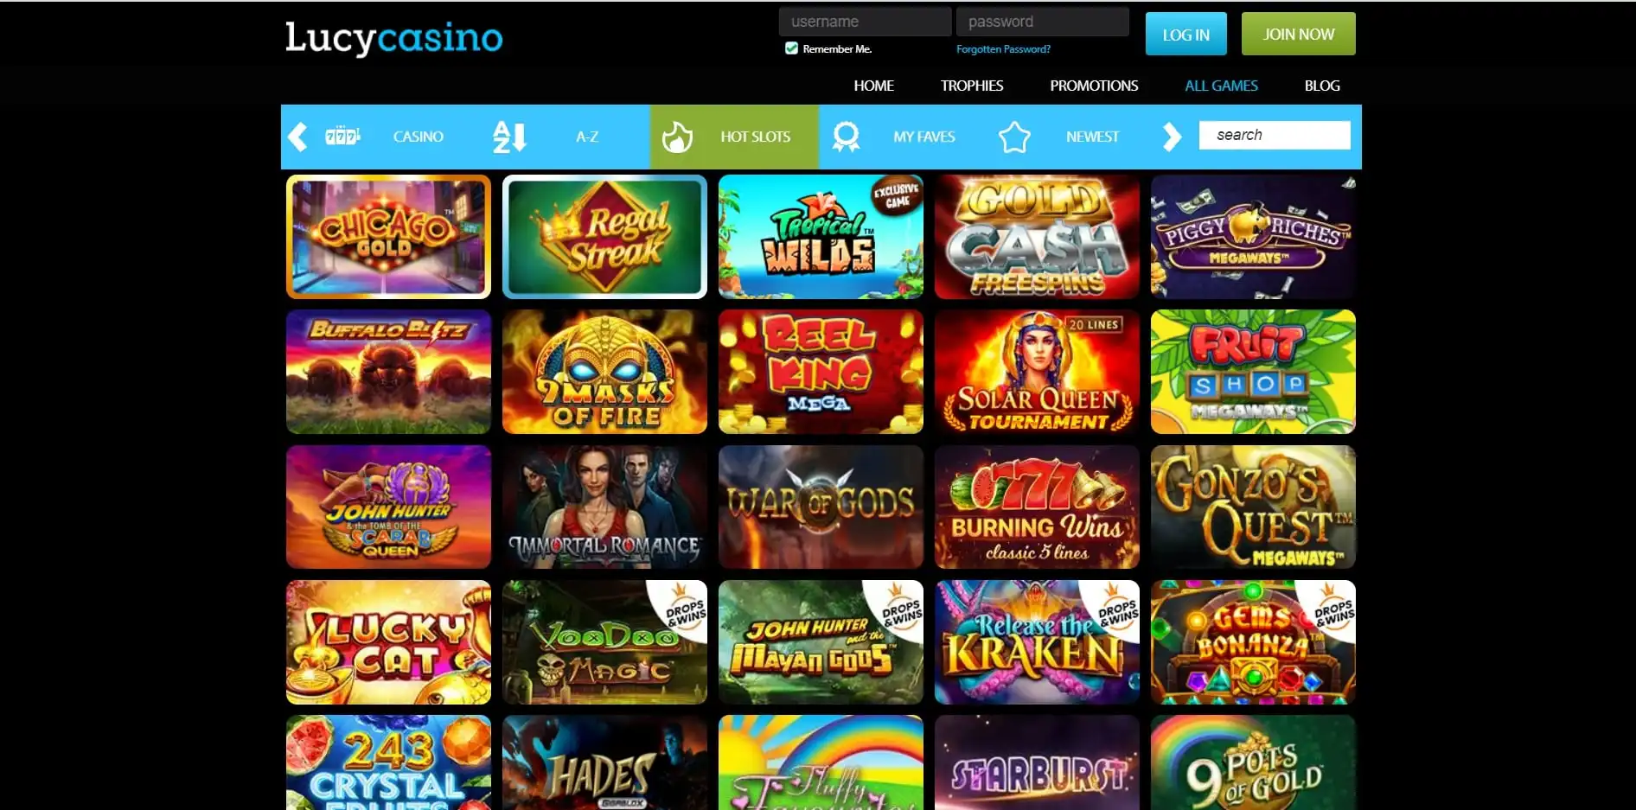
Task: Click the Newest star icon
Action: (1014, 137)
